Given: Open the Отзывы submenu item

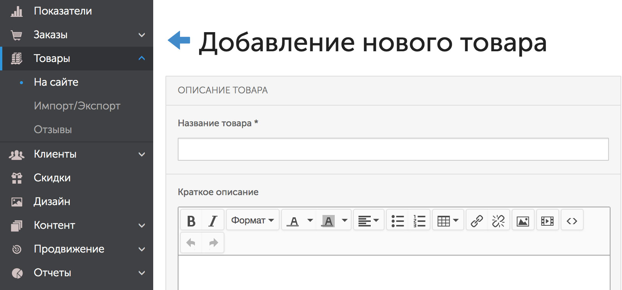Looking at the screenshot, I should point(53,130).
